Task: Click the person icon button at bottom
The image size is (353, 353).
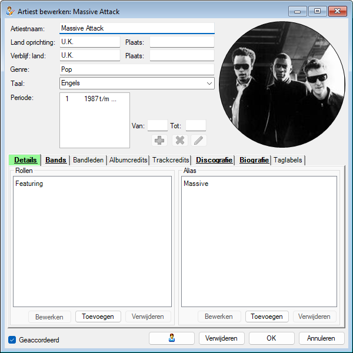Action: tap(171, 338)
